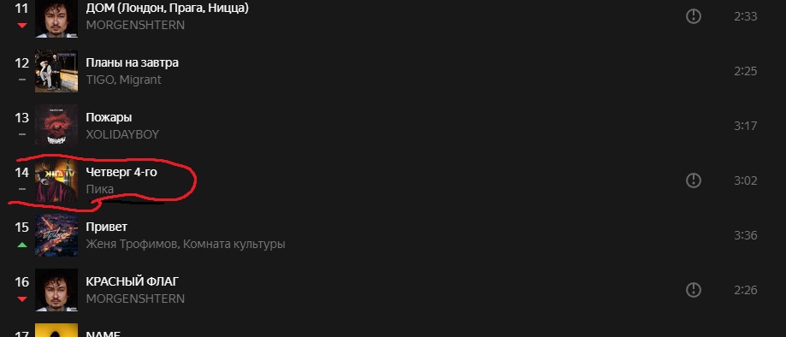Image resolution: width=786 pixels, height=337 pixels.
Task: Click explicit icon on ДОМ track row
Action: [694, 16]
